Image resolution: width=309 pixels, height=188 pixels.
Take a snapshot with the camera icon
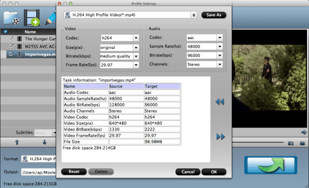(291, 143)
